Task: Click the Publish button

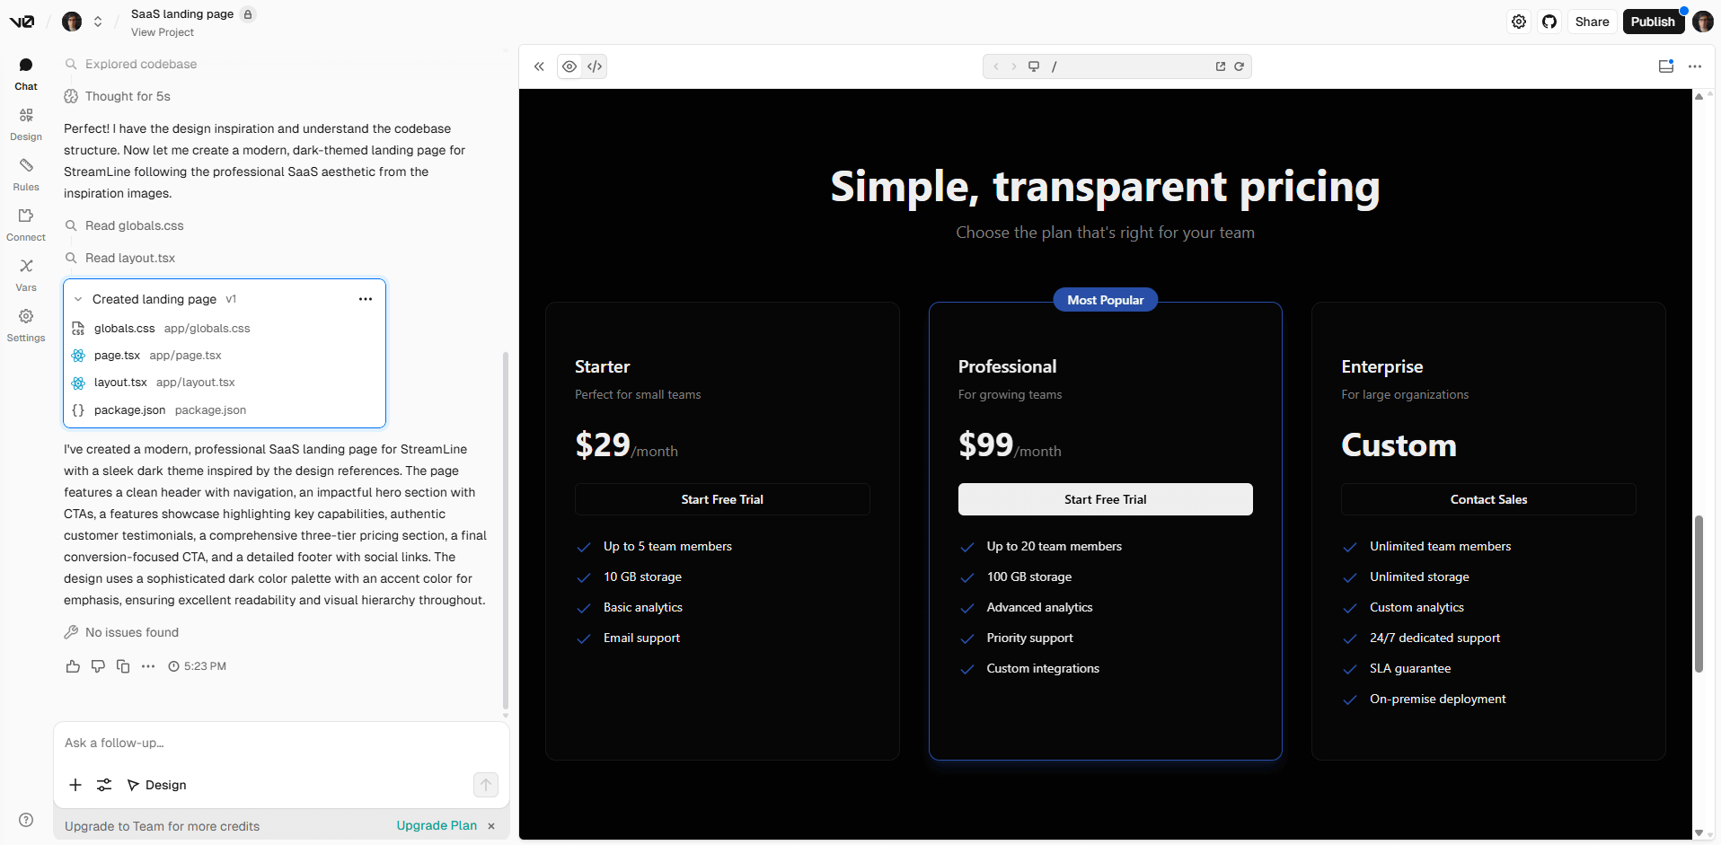Action: [x=1653, y=21]
